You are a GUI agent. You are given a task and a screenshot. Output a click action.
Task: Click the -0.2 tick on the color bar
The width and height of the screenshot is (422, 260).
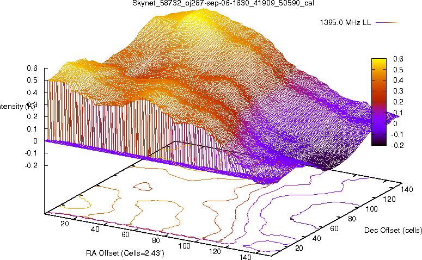[x=397, y=145]
